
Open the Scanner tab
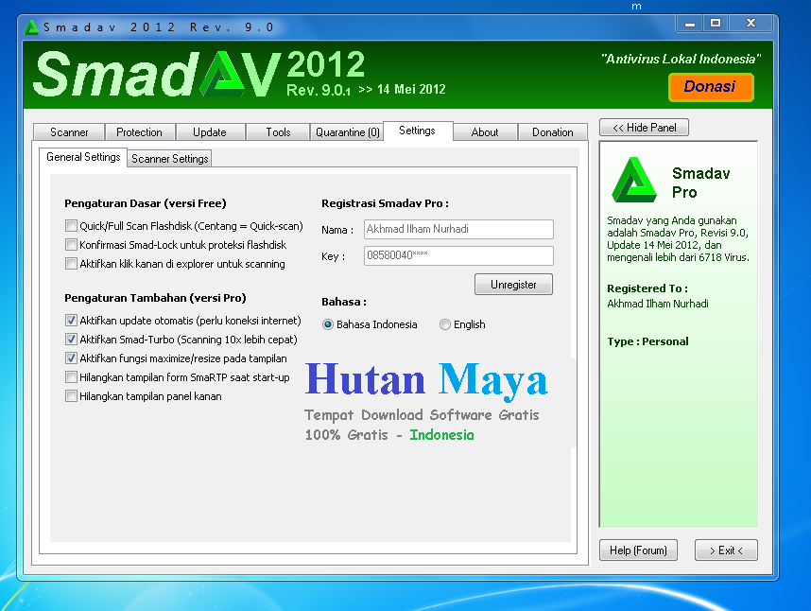69,132
